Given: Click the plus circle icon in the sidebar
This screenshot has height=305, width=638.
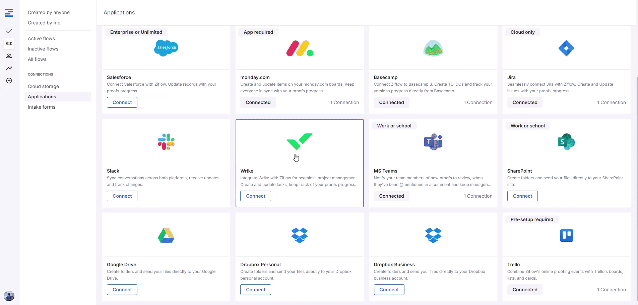Looking at the screenshot, I should [9, 81].
